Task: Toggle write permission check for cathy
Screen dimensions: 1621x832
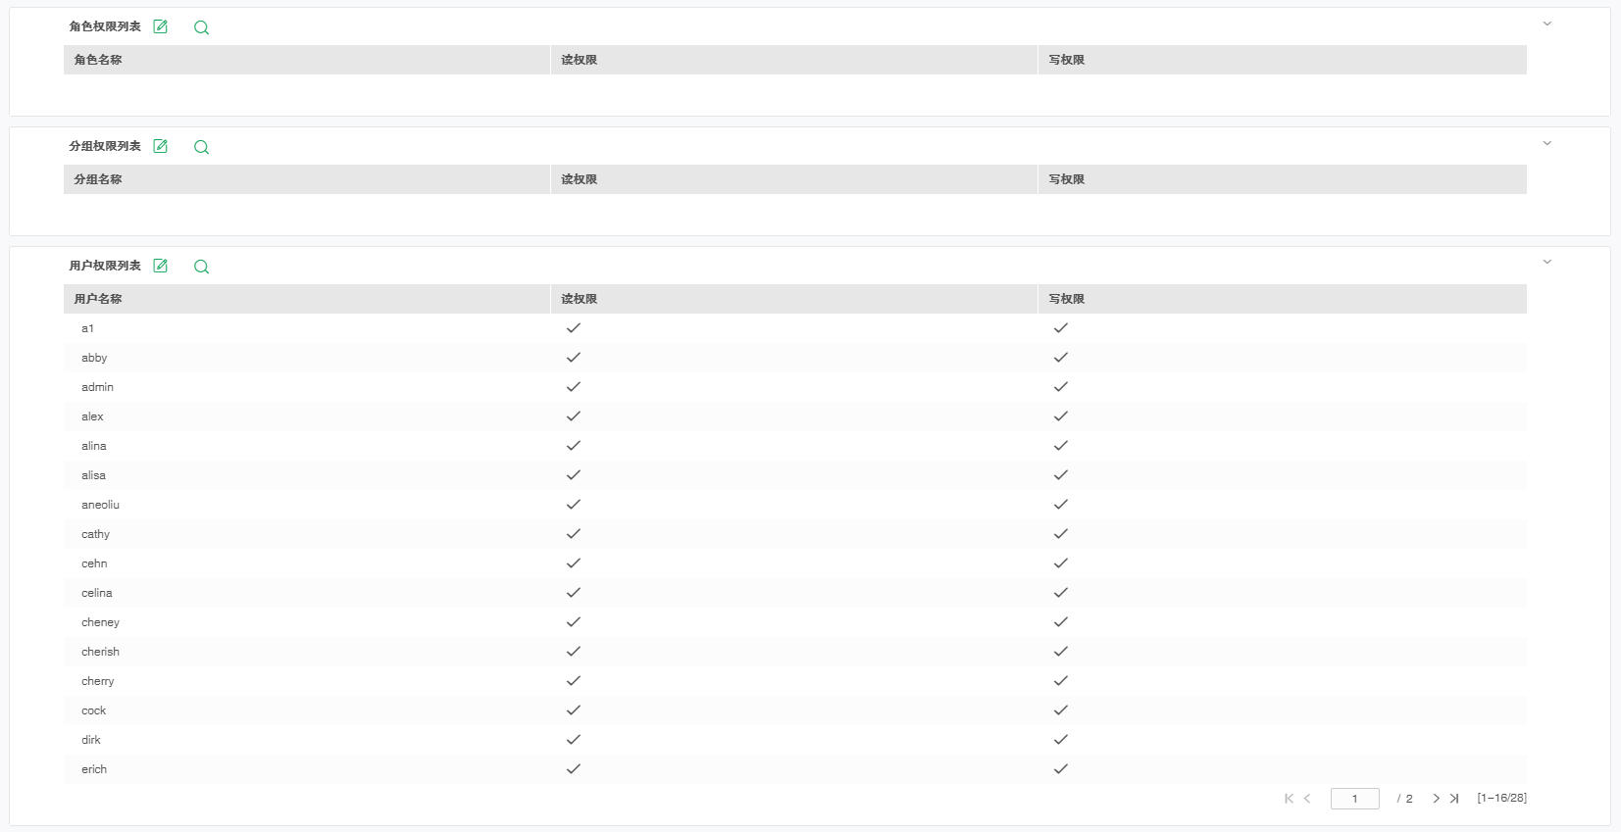Action: pyautogui.click(x=1060, y=534)
